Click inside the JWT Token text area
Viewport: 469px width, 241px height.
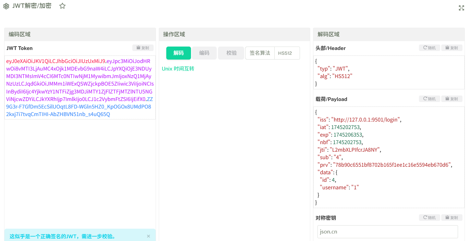(80, 88)
